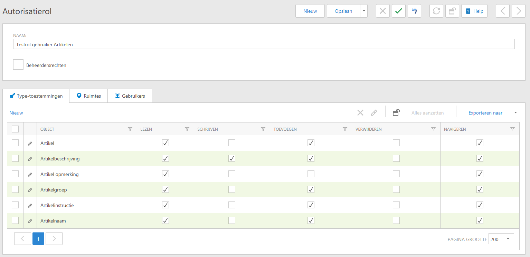Click the Nieuw button in top toolbar
Viewport: 530px width, 257px height.
point(310,11)
